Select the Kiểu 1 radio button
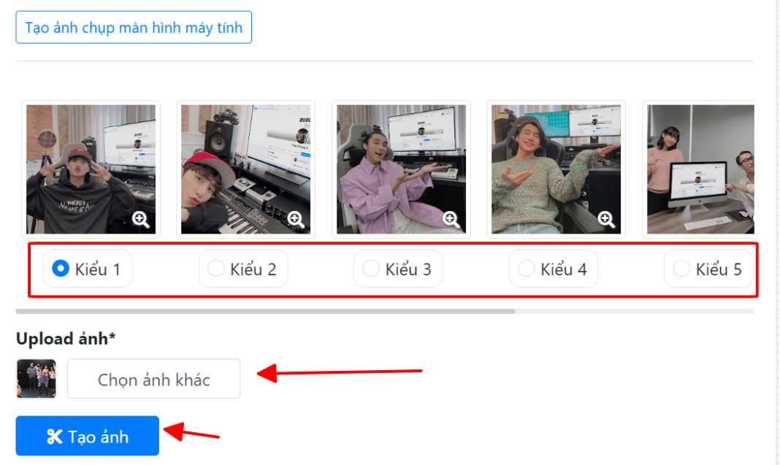 coord(61,269)
